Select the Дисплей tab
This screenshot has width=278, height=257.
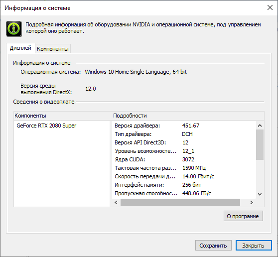point(20,48)
